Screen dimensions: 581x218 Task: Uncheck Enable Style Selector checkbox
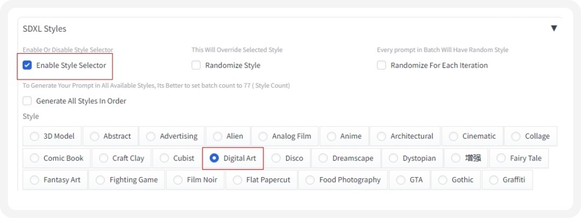coord(27,65)
